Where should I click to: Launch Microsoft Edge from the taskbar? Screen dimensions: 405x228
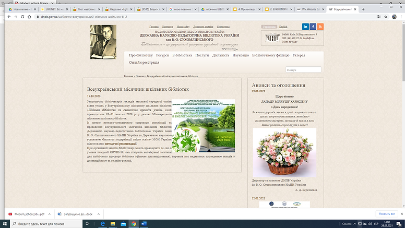coord(102,224)
